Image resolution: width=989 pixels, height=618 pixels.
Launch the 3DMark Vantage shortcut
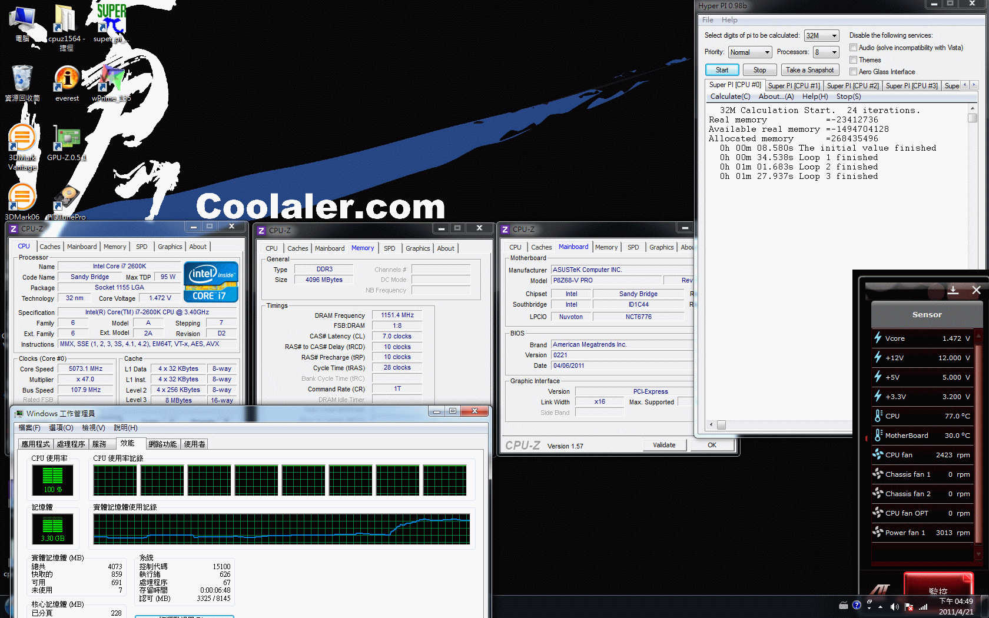click(22, 147)
